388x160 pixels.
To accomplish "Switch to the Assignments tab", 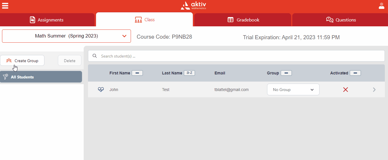I will click(x=47, y=20).
